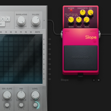Toggle the step button labeled 3

(2, 19)
